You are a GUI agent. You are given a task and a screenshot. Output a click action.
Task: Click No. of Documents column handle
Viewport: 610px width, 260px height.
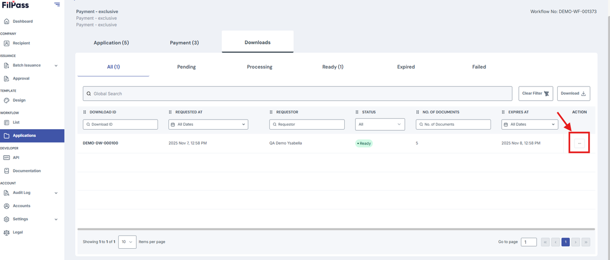[418, 112]
